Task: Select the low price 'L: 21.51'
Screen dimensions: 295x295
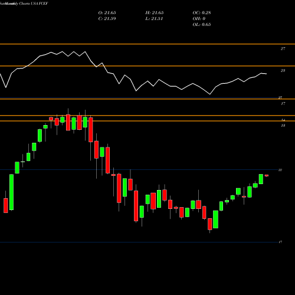Action: click(154, 19)
